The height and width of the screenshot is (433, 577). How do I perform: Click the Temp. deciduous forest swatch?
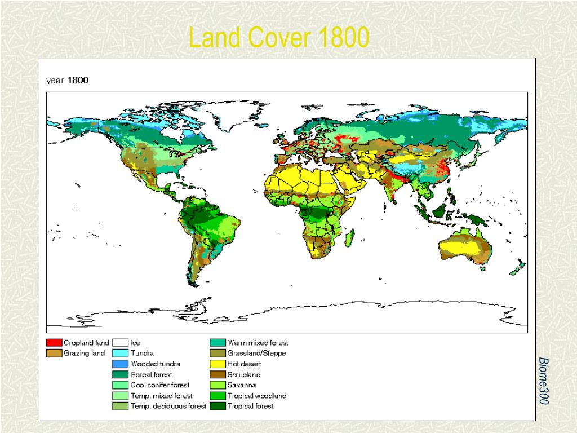(120, 406)
